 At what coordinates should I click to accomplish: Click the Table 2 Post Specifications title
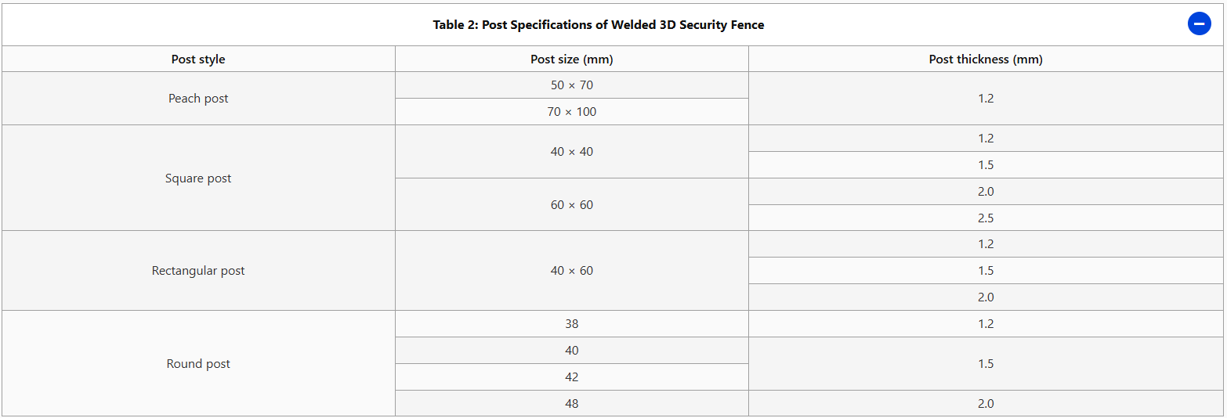(598, 25)
